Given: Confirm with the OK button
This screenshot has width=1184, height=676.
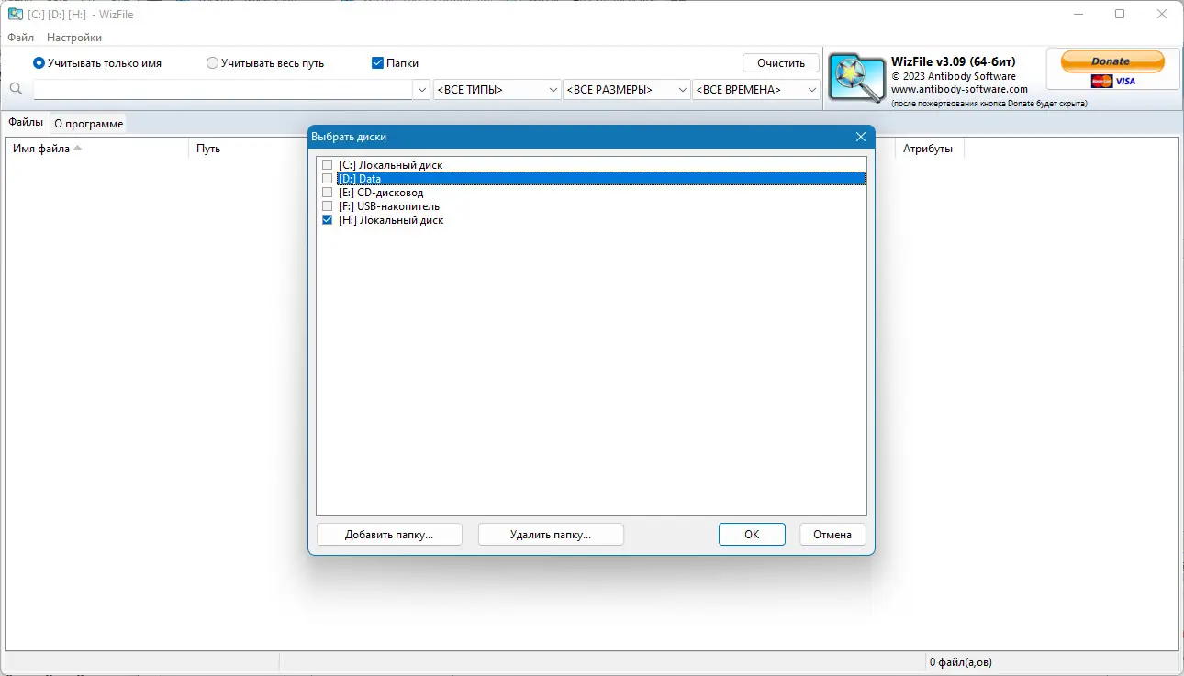Looking at the screenshot, I should [752, 535].
